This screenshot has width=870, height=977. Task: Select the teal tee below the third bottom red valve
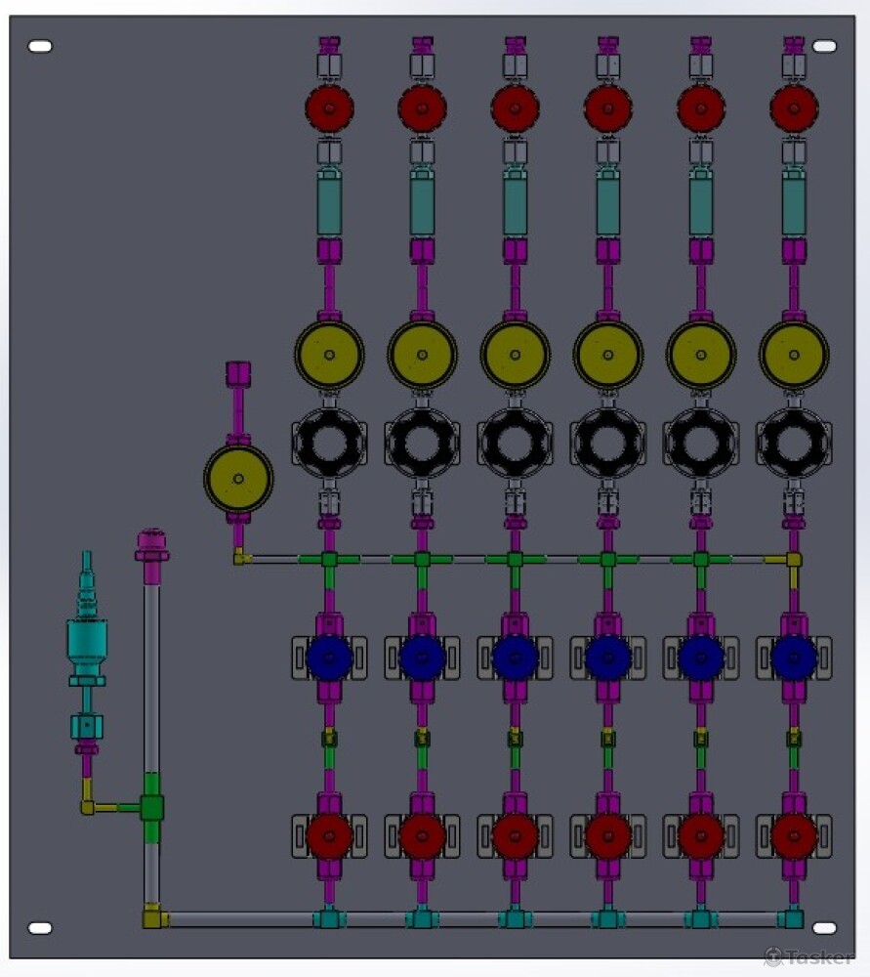point(515,918)
